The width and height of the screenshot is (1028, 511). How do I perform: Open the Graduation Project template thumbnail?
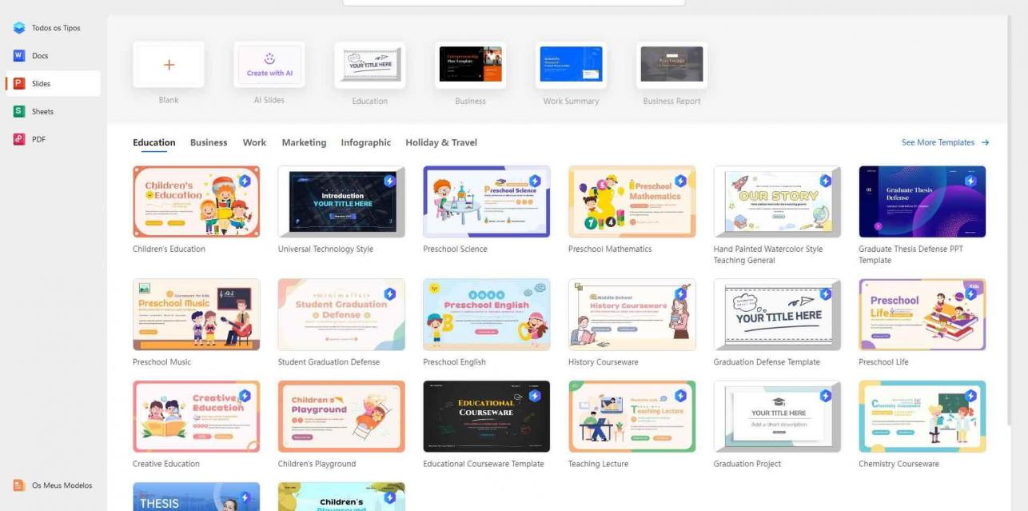(x=777, y=416)
